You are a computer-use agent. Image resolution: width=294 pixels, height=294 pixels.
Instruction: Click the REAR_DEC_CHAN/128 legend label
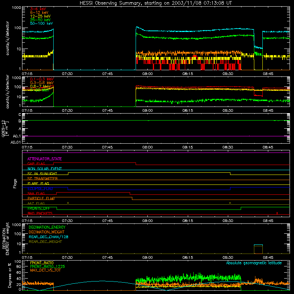[x=49, y=237]
